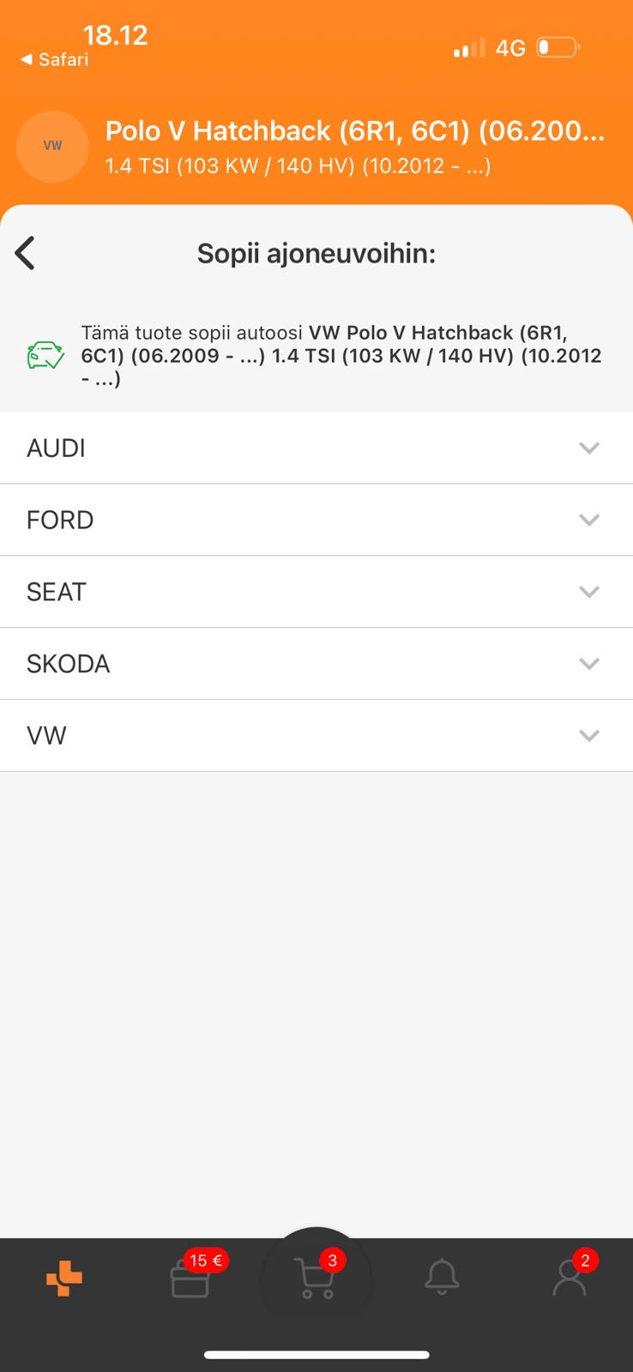Select the FORD brand row label
Viewport: 633px width, 1372px height.
pos(60,520)
